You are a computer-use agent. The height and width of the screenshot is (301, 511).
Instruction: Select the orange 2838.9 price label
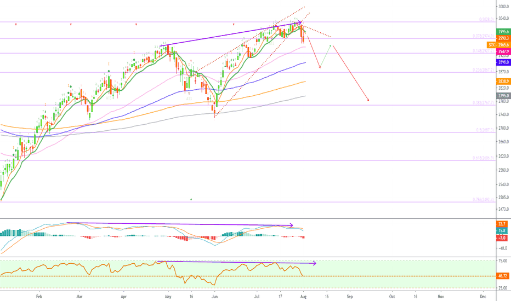point(503,82)
